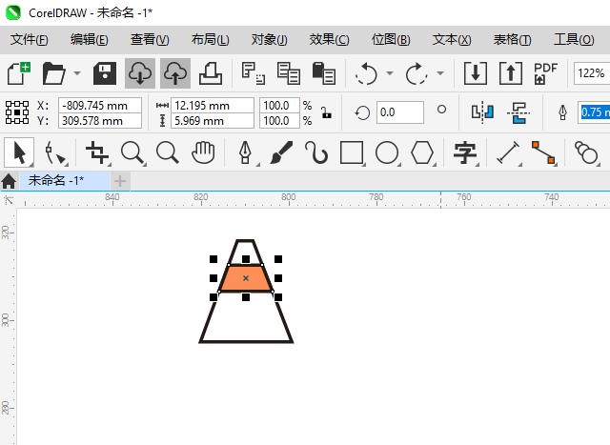Click the object origin anchor grid icon
The height and width of the screenshot is (445, 610).
(x=17, y=112)
